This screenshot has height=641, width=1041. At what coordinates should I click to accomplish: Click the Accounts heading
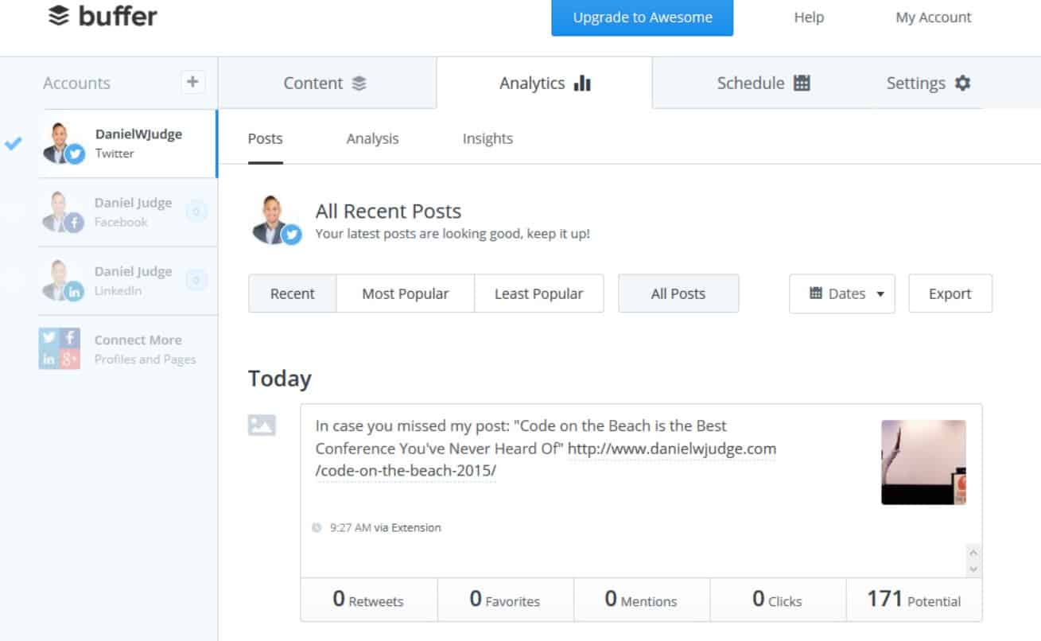coord(77,83)
